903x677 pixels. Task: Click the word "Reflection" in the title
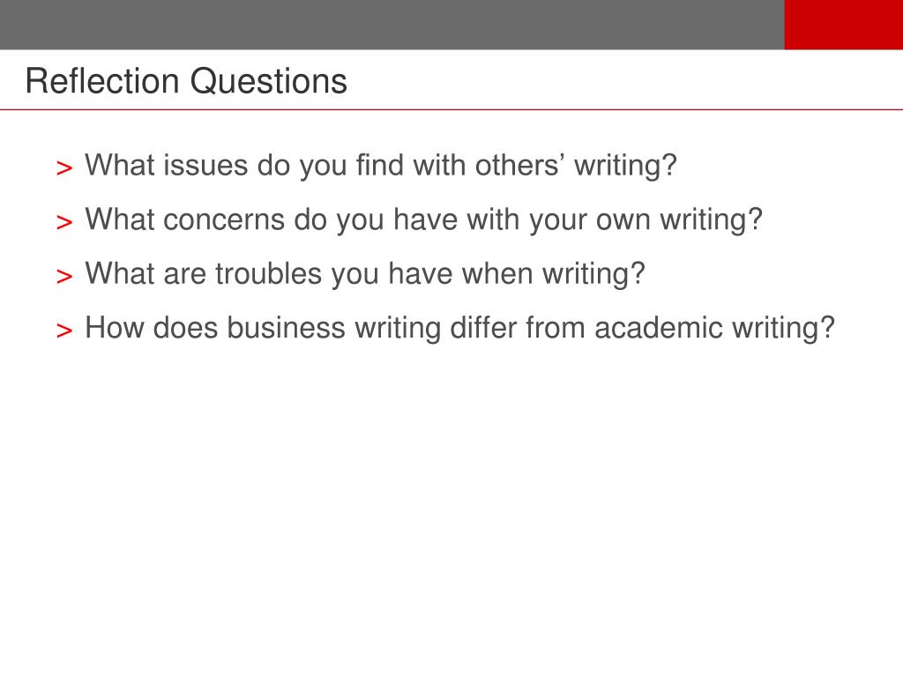[x=102, y=81]
